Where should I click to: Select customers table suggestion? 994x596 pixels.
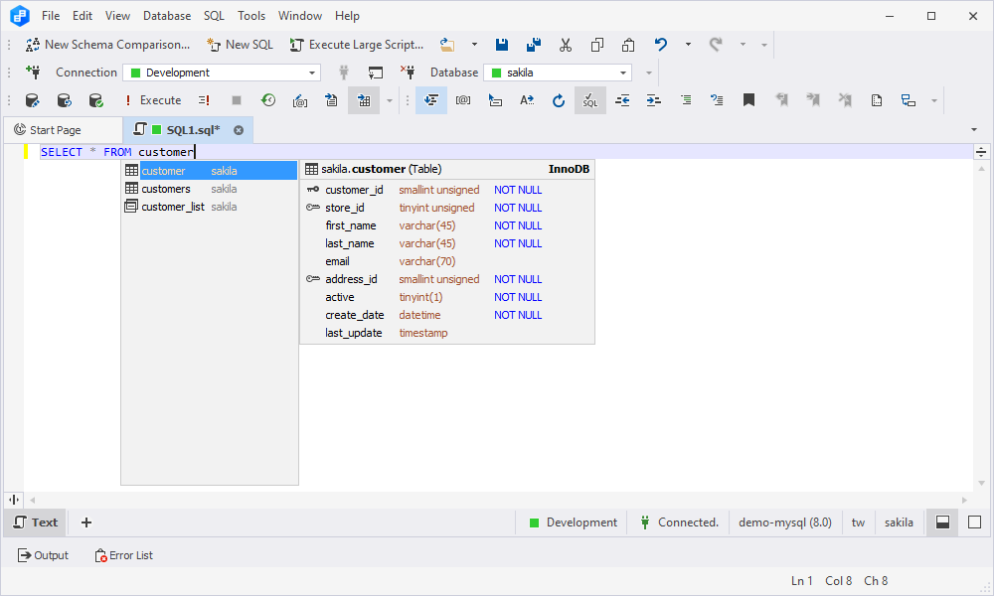click(x=210, y=189)
